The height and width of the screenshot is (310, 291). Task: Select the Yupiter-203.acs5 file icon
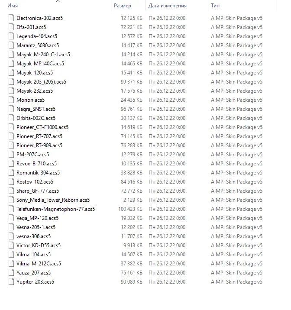11,282
